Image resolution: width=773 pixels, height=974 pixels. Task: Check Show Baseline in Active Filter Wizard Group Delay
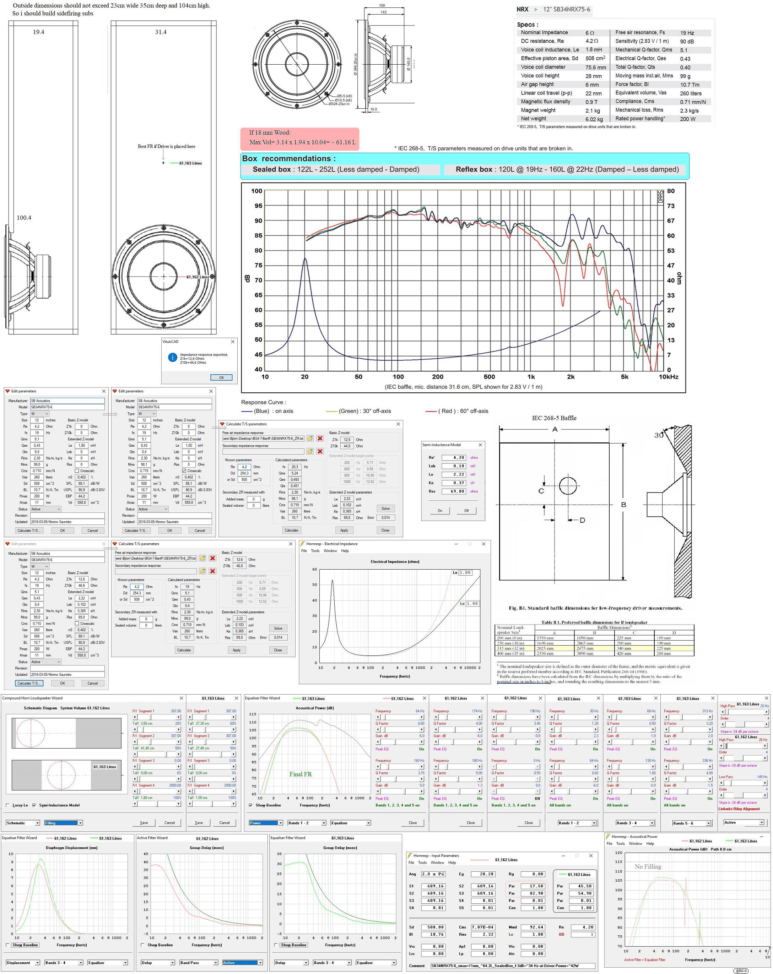point(143,945)
